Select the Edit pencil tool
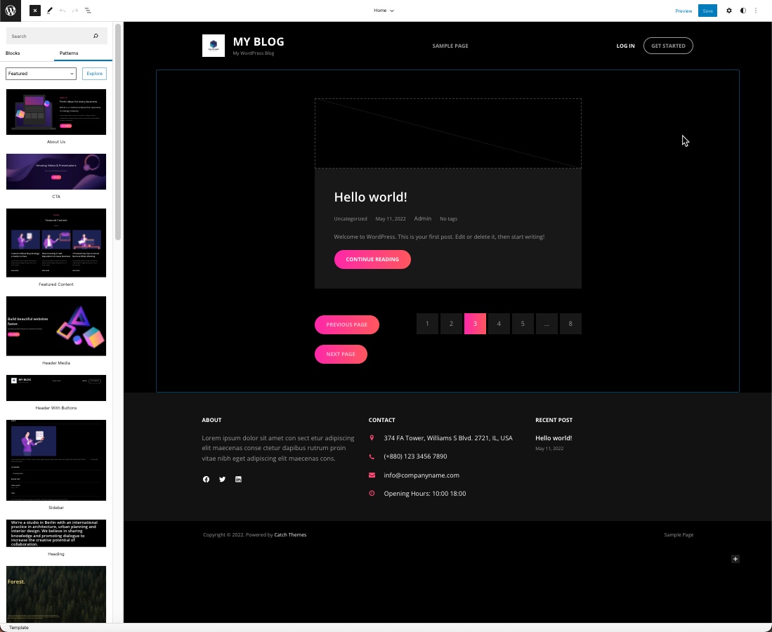This screenshot has width=772, height=632. coord(50,11)
